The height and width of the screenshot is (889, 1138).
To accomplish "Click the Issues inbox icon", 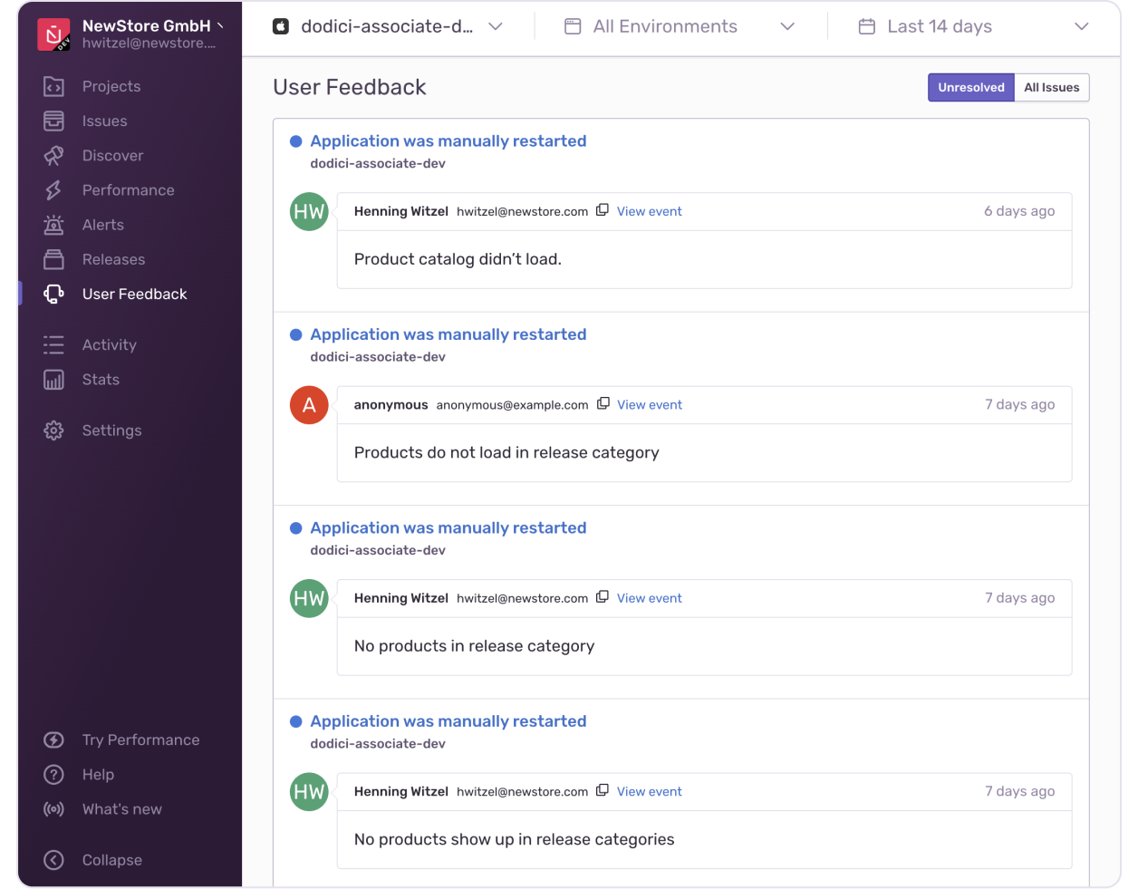I will 53,121.
